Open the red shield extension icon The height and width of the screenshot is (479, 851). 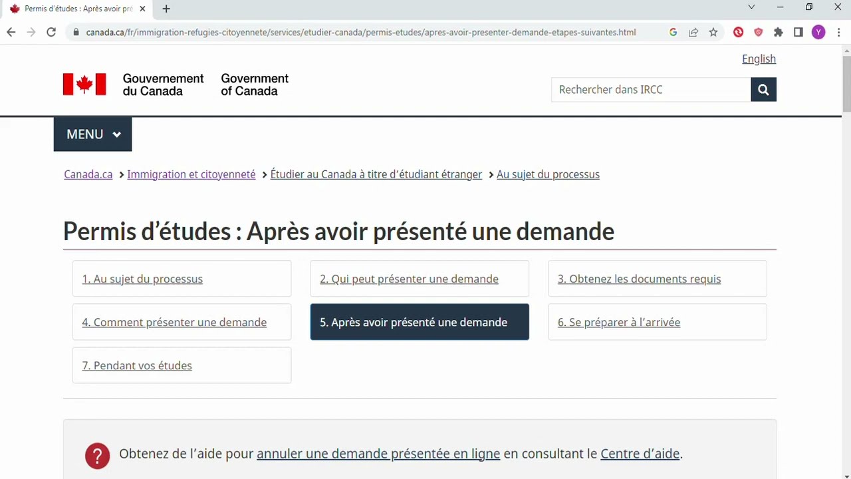click(x=758, y=32)
